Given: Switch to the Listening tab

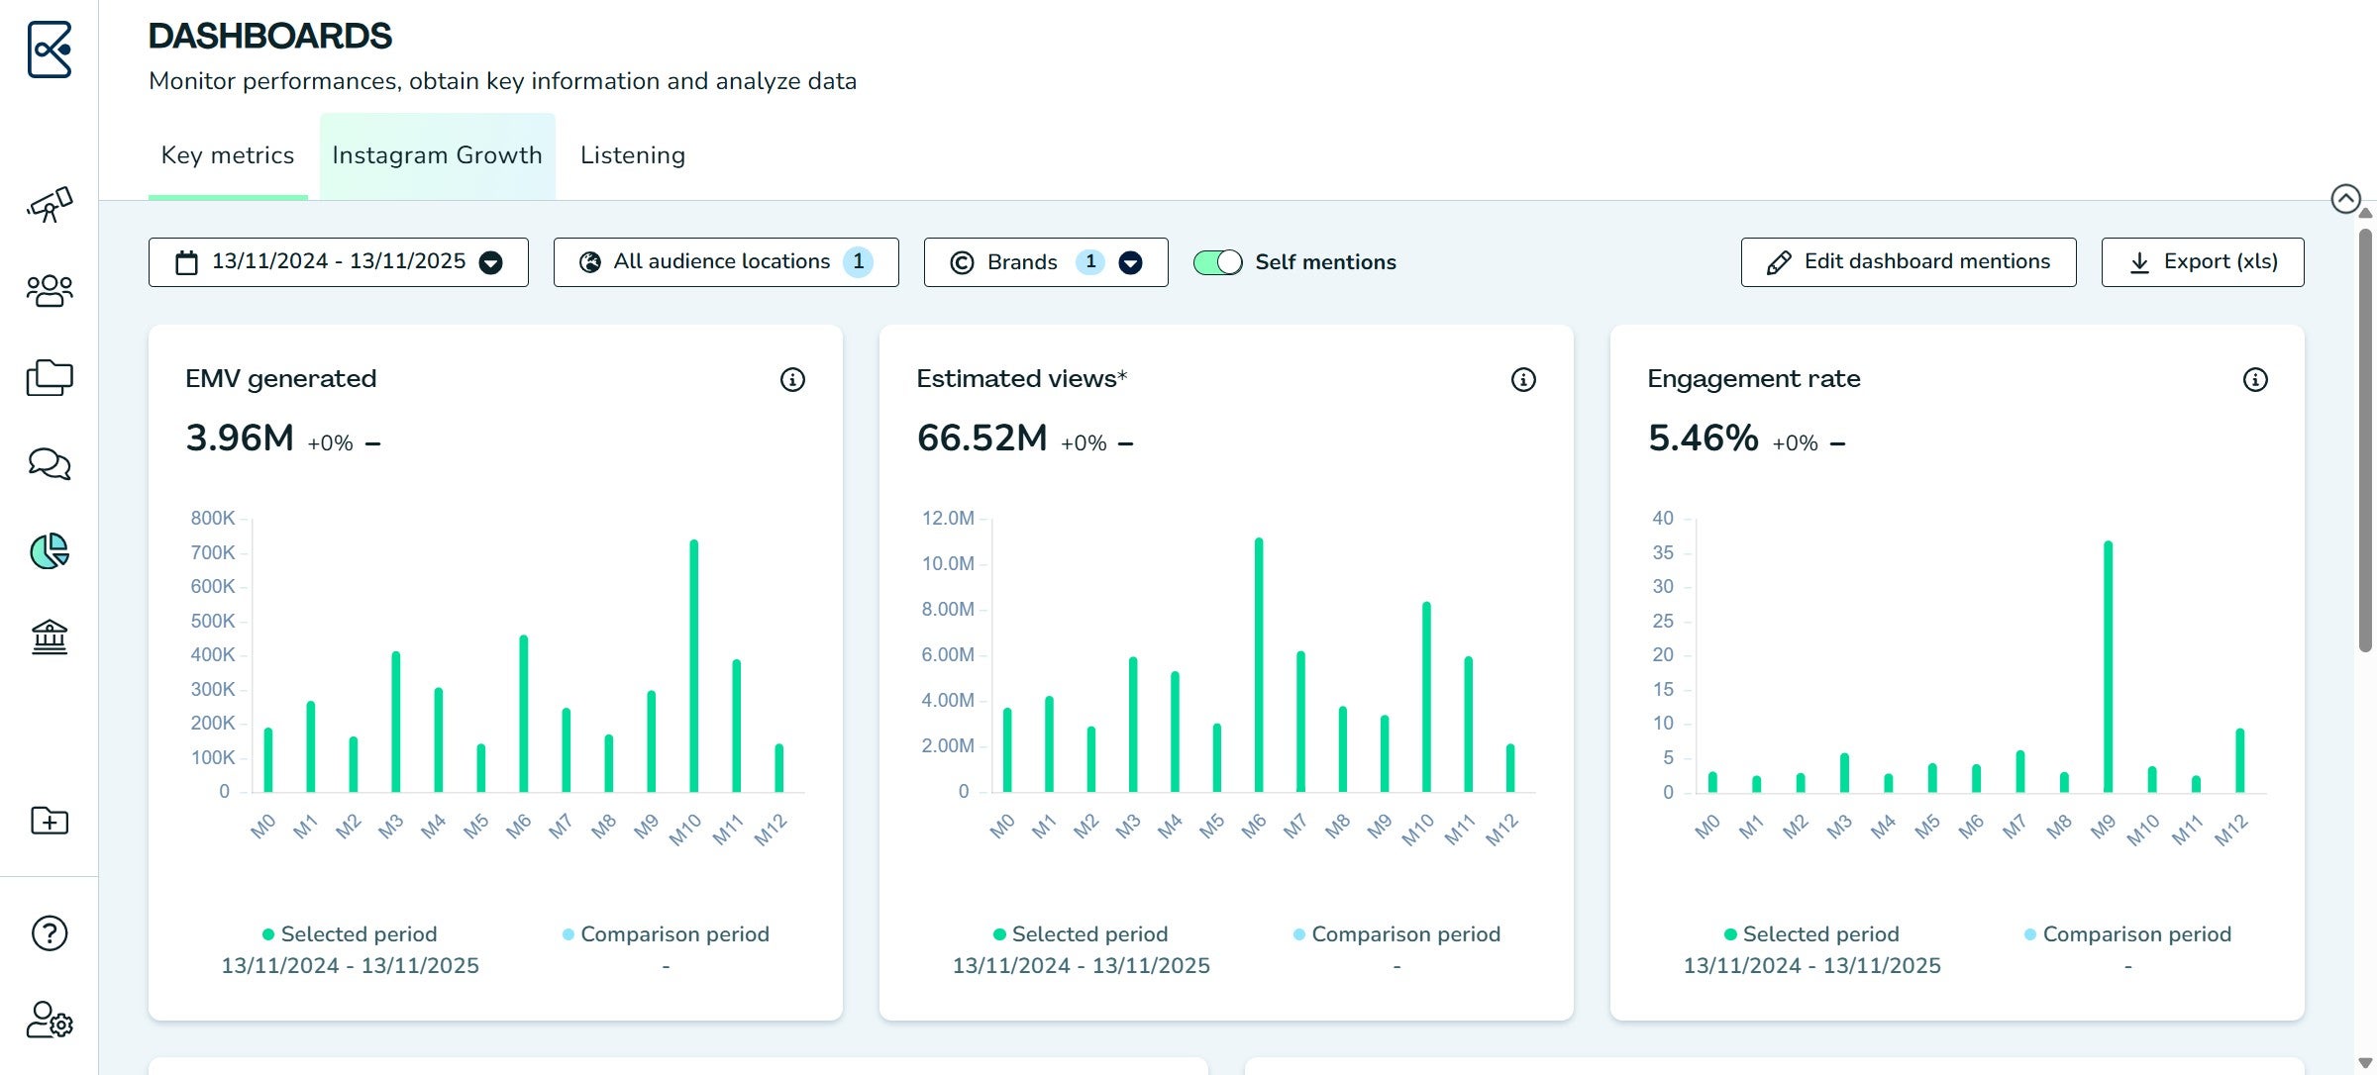Looking at the screenshot, I should pyautogui.click(x=633, y=155).
